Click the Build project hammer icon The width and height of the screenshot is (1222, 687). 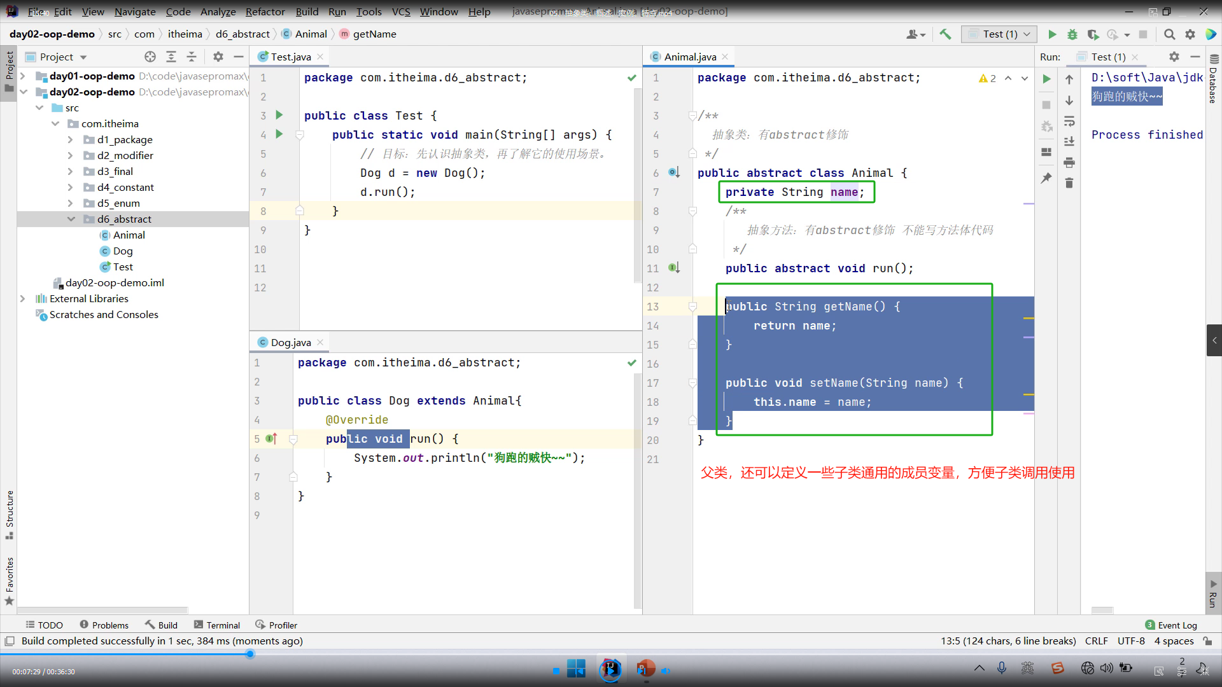click(x=945, y=34)
